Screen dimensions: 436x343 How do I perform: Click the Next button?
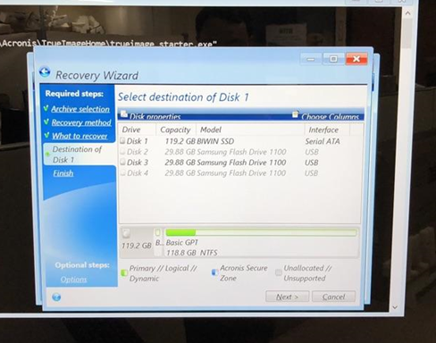tap(287, 297)
